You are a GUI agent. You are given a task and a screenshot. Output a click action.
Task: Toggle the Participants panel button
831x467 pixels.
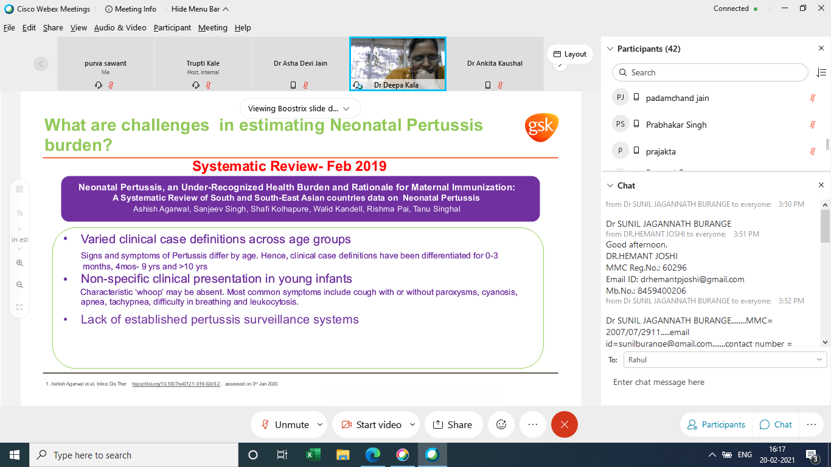pyautogui.click(x=715, y=424)
